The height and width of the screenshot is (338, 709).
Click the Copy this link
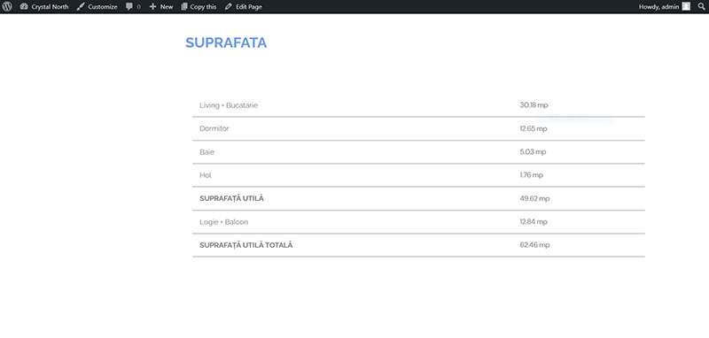[x=199, y=7]
